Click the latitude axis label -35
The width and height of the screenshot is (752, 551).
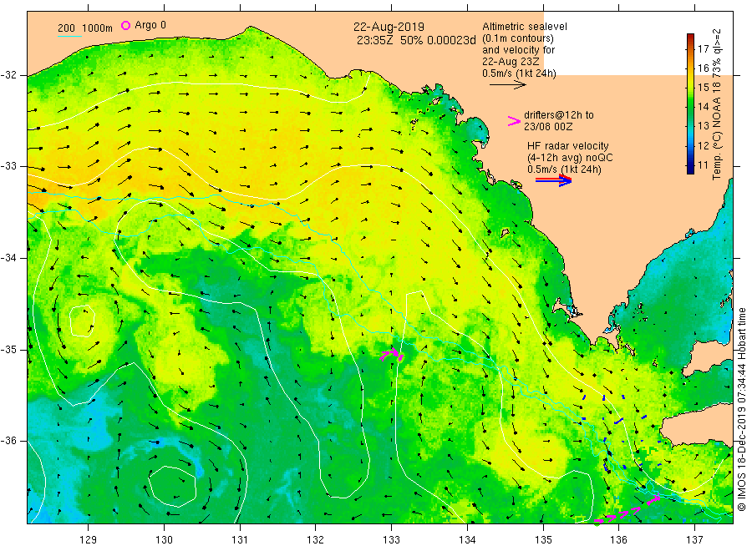pos(8,349)
